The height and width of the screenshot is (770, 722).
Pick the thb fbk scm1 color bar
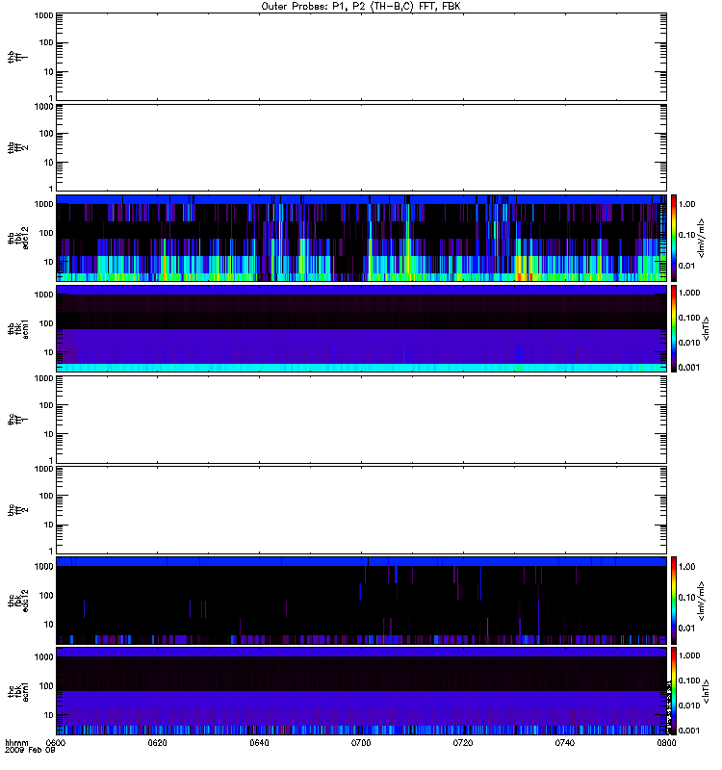674,328
